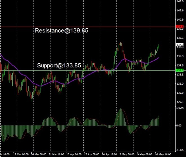186x157 pixels.
Task: Click the 24 Apr 16:00 time label
Action: coord(109,154)
